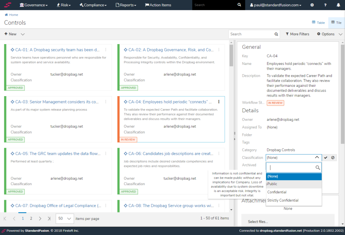Click the Dropbag Controls category value
The width and height of the screenshot is (345, 235).
tap(281, 150)
